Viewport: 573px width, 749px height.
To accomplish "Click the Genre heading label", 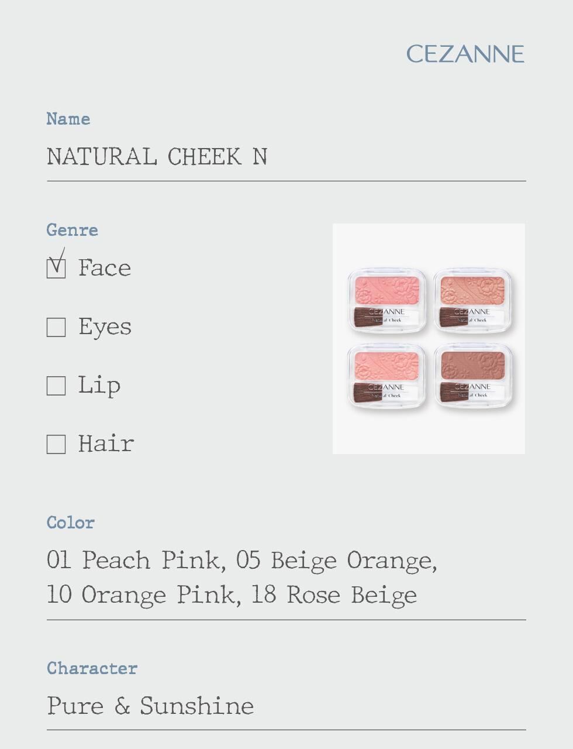I will 73,230.
